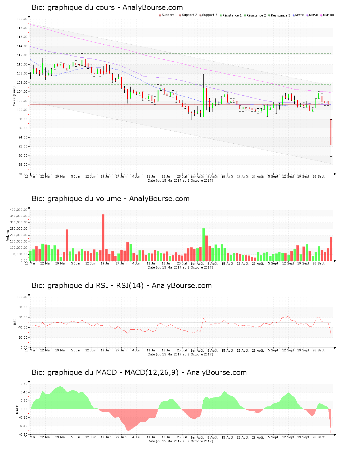Viewport: 347px width, 449px height.
Task: Select the 'Support 1' legend entry
Action: pos(168,15)
